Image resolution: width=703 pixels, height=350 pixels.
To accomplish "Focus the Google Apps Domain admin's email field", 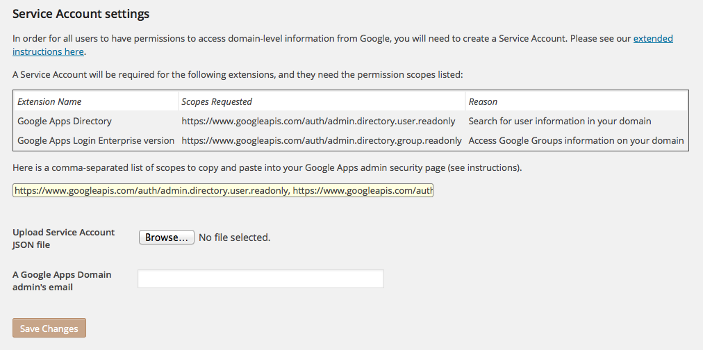I will [260, 278].
